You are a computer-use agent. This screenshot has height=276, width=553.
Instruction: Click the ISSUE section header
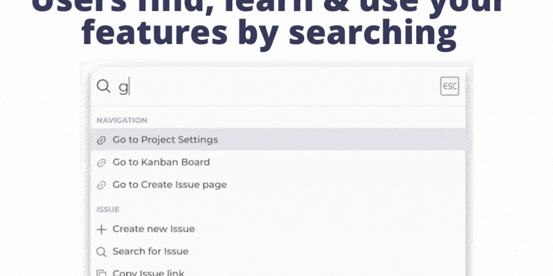(x=108, y=209)
